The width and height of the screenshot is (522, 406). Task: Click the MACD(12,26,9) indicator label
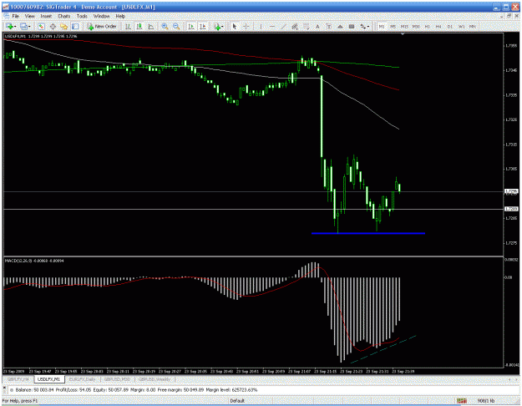pyautogui.click(x=34, y=261)
